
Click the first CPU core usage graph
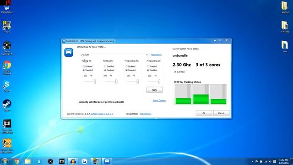click(x=183, y=94)
